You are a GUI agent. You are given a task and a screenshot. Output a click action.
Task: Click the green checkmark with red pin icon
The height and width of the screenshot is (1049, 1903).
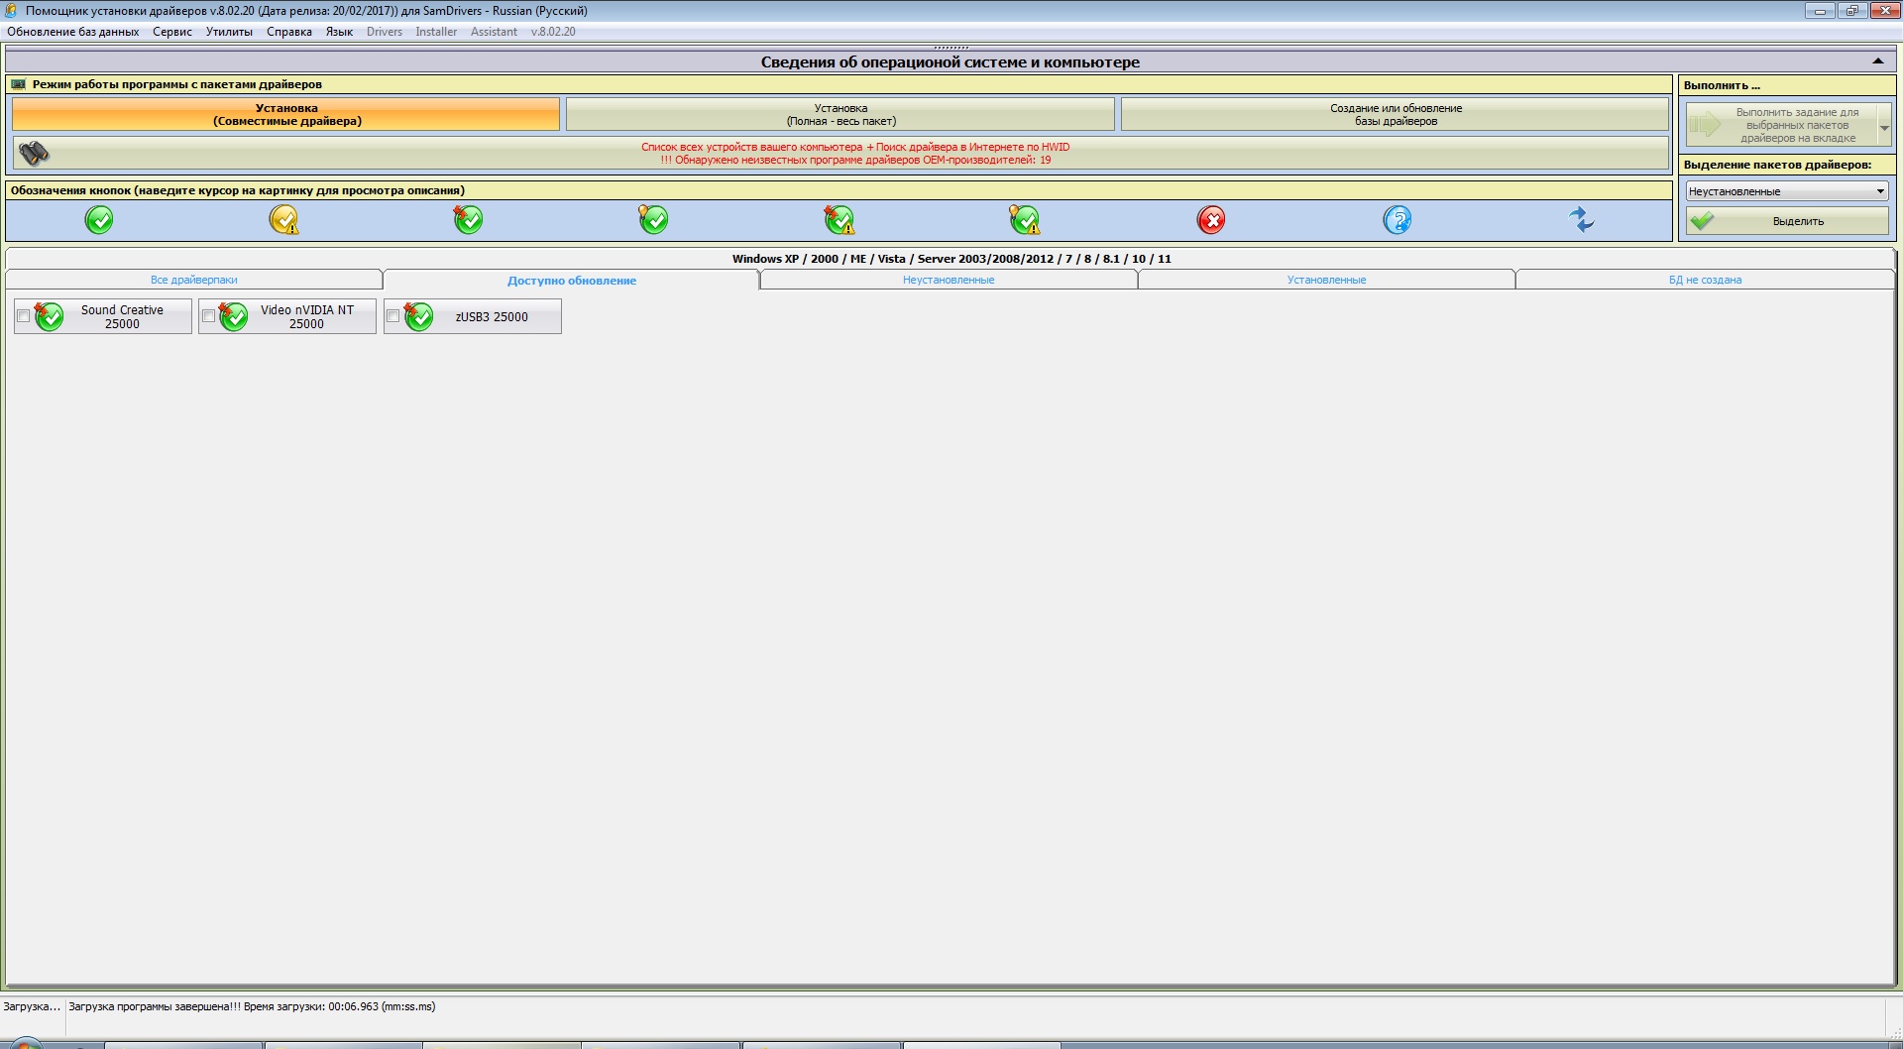(468, 219)
